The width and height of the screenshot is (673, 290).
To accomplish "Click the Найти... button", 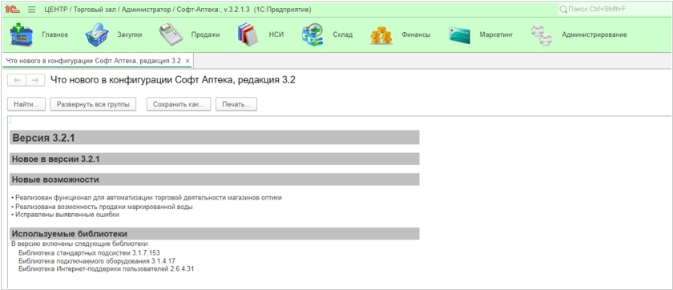I will (26, 104).
